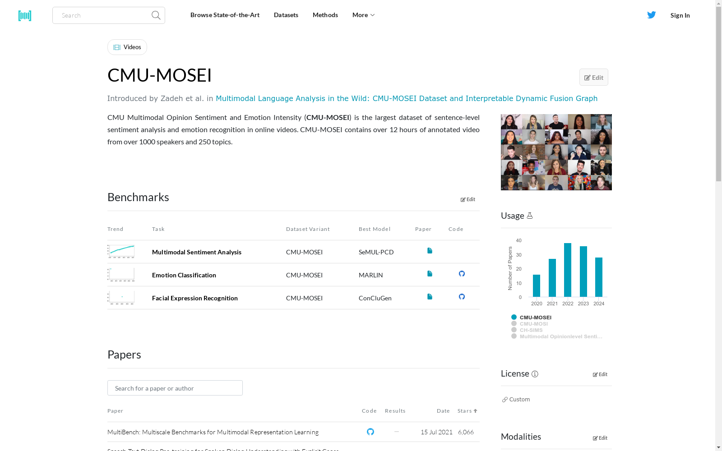The width and height of the screenshot is (722, 451).
Task: Toggle Multimodal Opinionlevel Senti... legend entry
Action: click(x=557, y=336)
